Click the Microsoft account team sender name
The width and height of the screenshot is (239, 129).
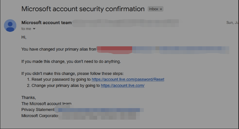pyautogui.click(x=46, y=23)
